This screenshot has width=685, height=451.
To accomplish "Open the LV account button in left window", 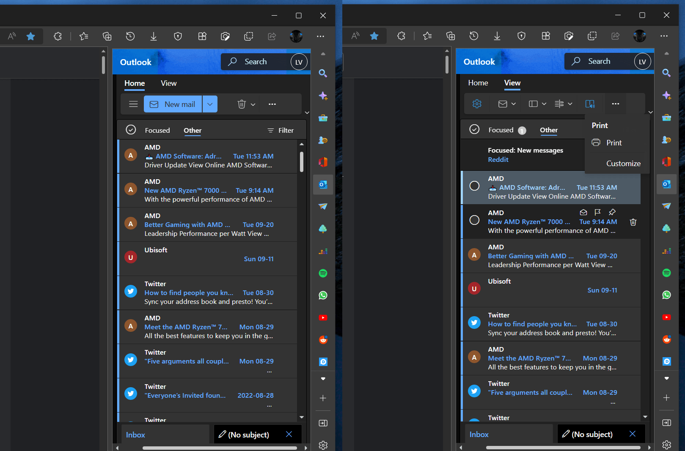I will (299, 62).
